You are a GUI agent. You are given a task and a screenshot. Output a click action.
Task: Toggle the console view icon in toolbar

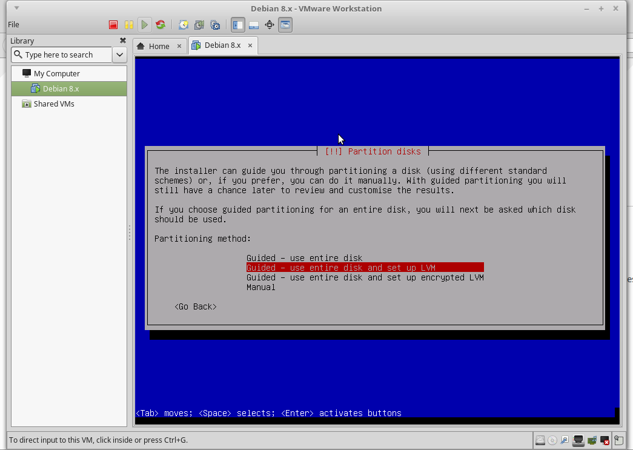tap(285, 25)
